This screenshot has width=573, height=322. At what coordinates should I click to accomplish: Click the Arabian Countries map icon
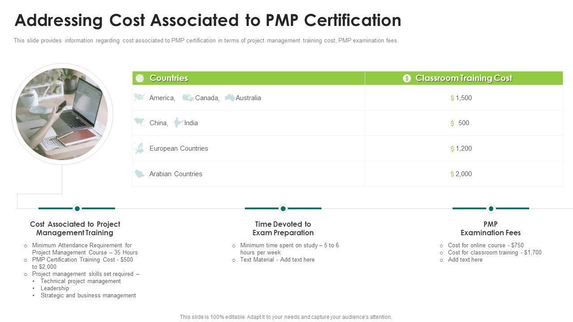(140, 174)
